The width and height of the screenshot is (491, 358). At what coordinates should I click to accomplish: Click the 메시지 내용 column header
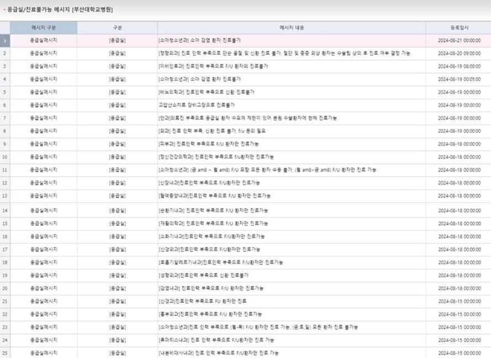[291, 28]
